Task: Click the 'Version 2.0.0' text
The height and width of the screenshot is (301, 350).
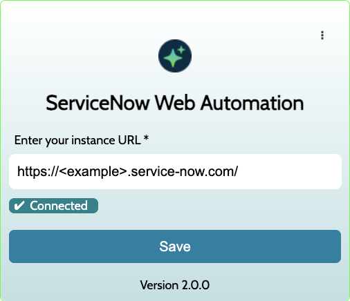Action: pos(175,285)
